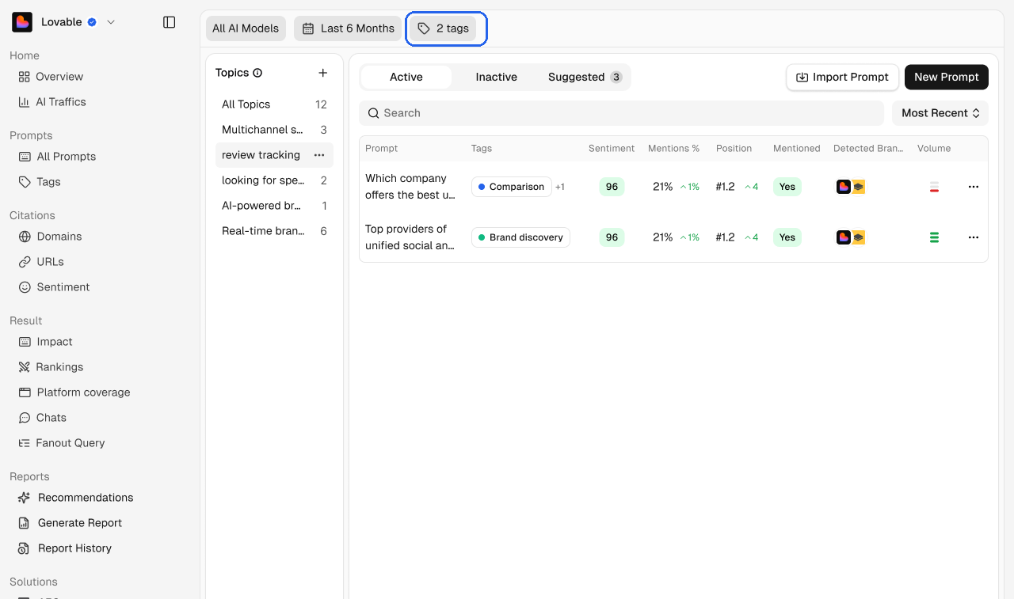The image size is (1014, 599).
Task: Select All Topics in list
Action: tap(274, 104)
